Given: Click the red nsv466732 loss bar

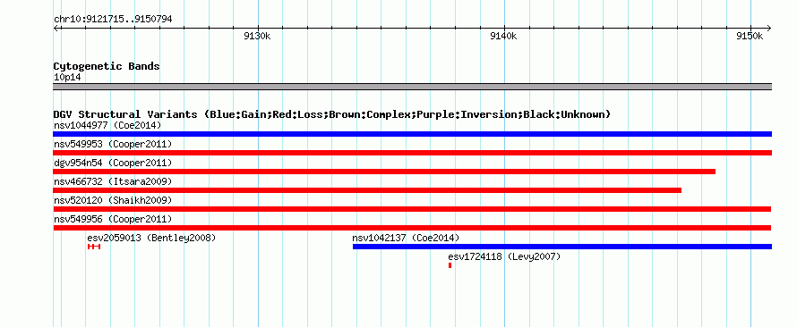Looking at the screenshot, I should 367,190.
